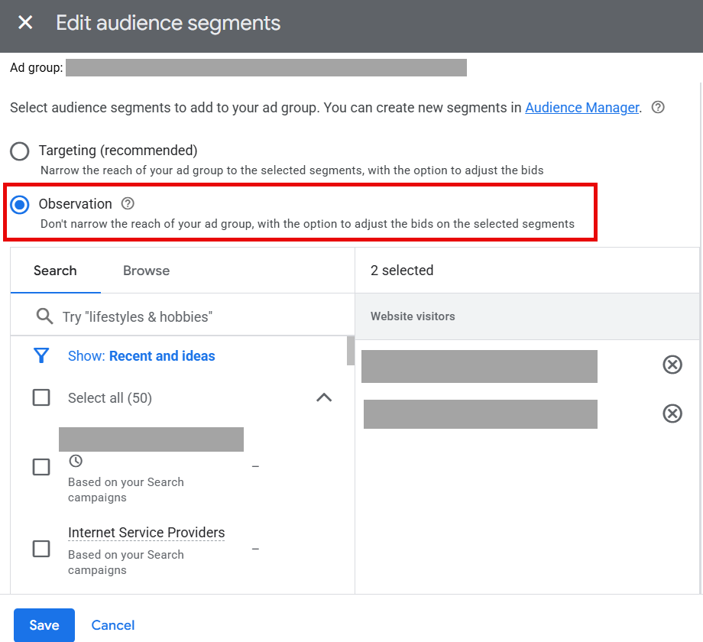The height and width of the screenshot is (642, 703).
Task: Check the Internet Service Providers checkbox
Action: (x=41, y=548)
